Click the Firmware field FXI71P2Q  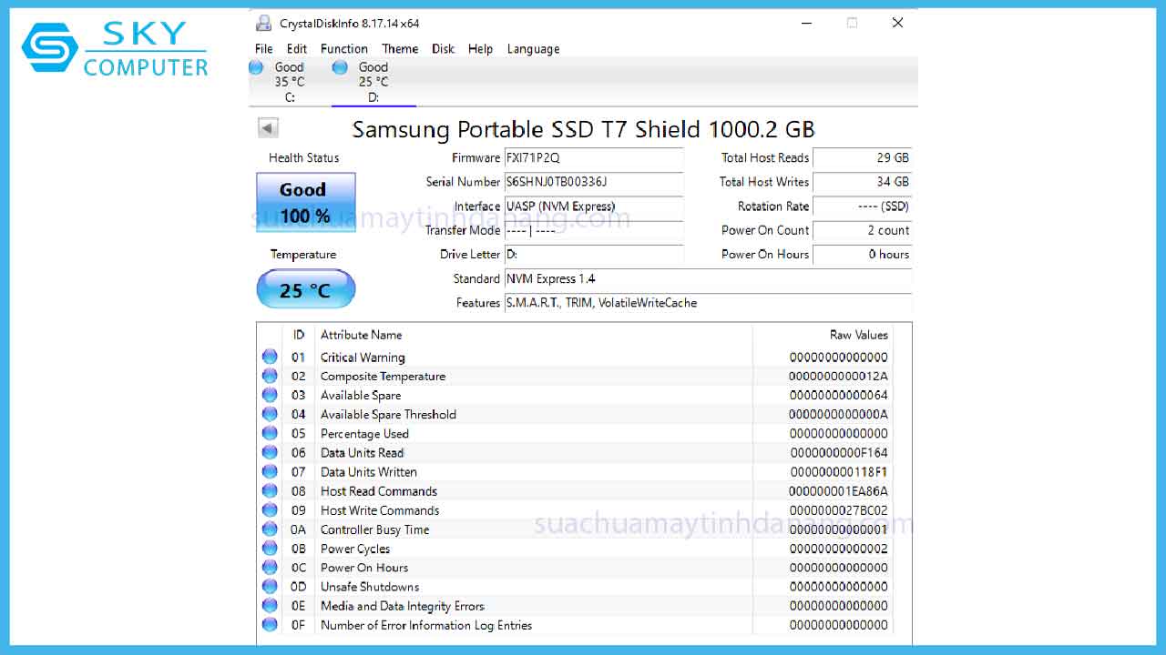[594, 158]
